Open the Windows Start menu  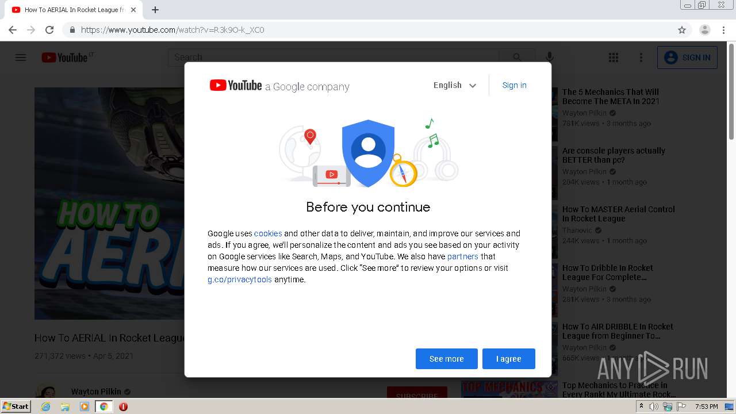pyautogui.click(x=16, y=406)
